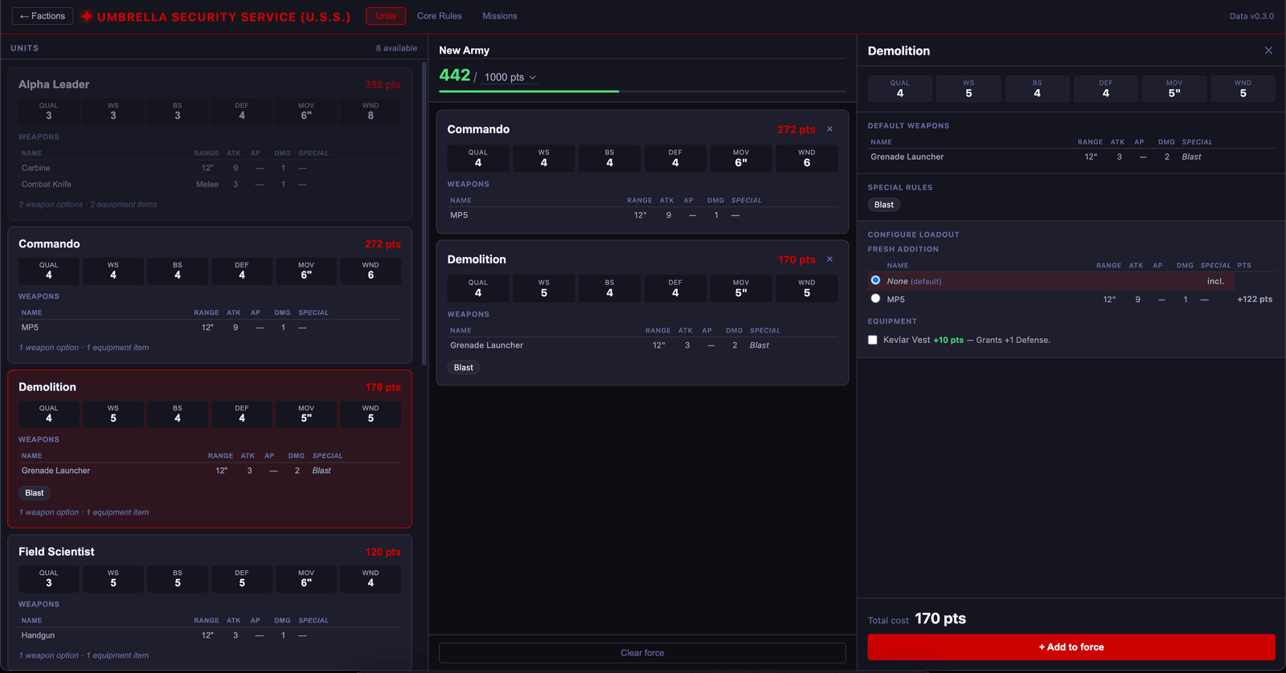The image size is (1286, 673).
Task: Click the units list scrollbar
Action: click(x=424, y=213)
